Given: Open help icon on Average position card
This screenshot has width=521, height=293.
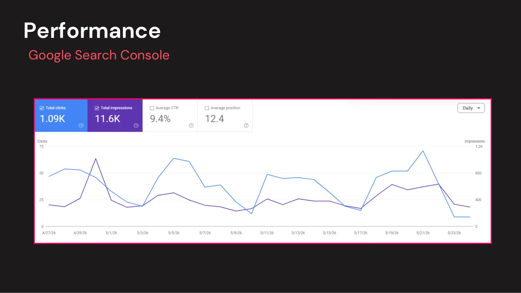Looking at the screenshot, I should pos(246,125).
